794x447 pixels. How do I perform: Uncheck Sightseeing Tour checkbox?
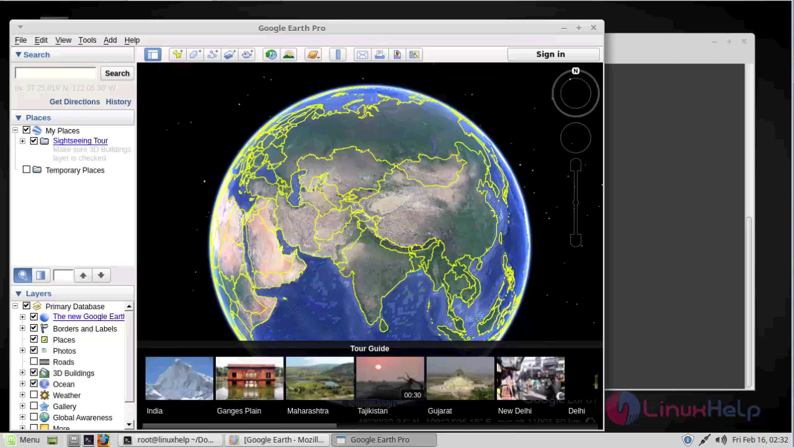(x=34, y=141)
